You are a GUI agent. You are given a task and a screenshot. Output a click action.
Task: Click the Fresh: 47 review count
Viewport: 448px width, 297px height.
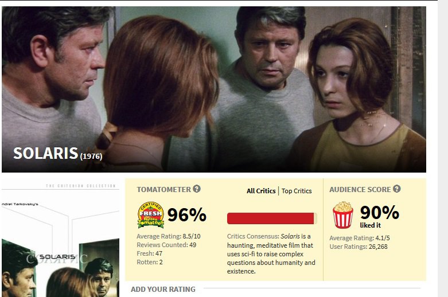[150, 253]
